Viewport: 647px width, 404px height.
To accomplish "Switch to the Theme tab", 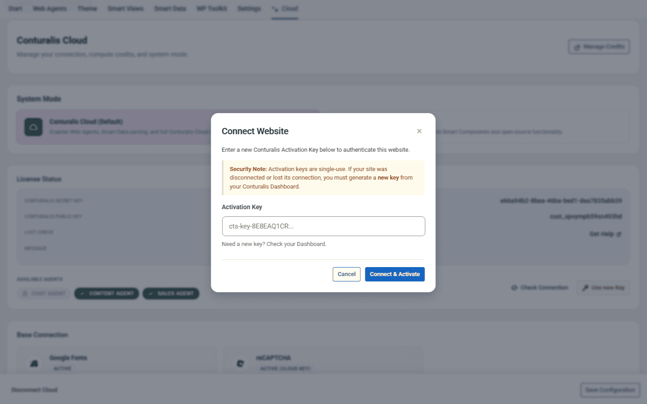I will coord(87,9).
